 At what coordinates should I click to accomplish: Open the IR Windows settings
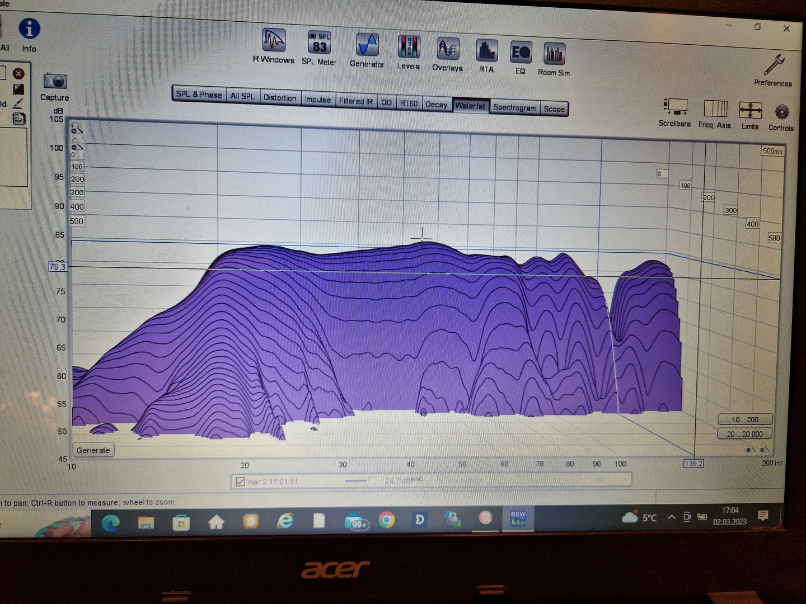pyautogui.click(x=273, y=46)
